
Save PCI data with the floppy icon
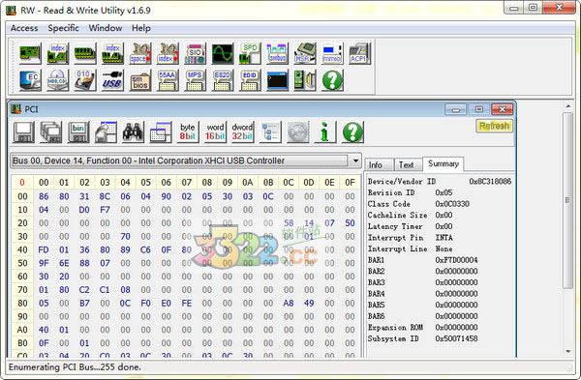tap(23, 132)
